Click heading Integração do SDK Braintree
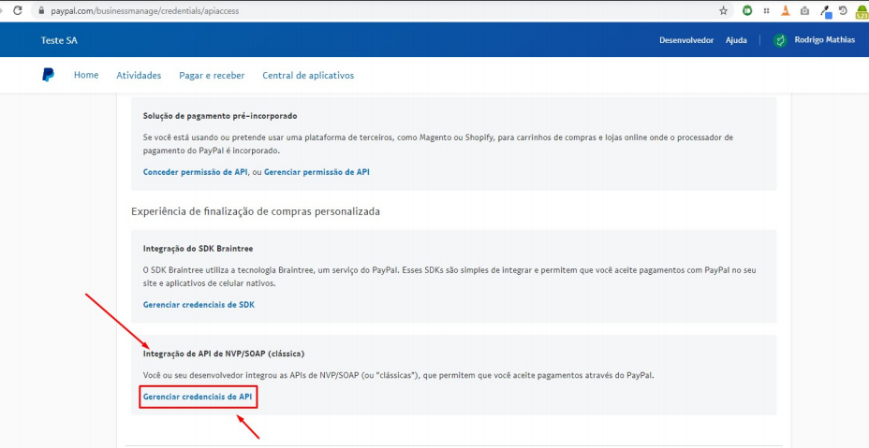 [x=198, y=249]
